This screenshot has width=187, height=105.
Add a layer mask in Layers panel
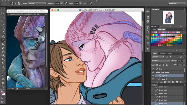pyautogui.click(x=165, y=82)
